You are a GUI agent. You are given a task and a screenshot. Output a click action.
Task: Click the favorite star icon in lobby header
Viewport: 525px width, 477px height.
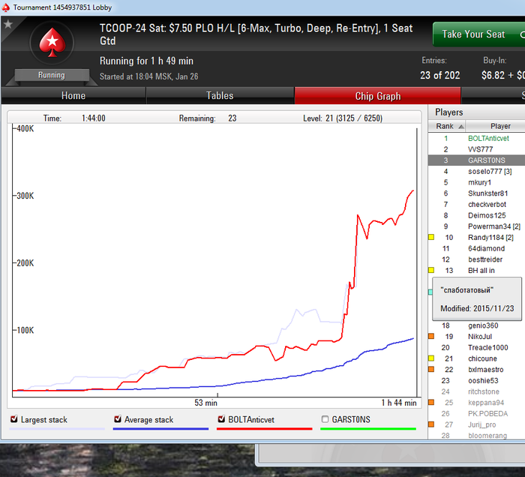(8, 24)
